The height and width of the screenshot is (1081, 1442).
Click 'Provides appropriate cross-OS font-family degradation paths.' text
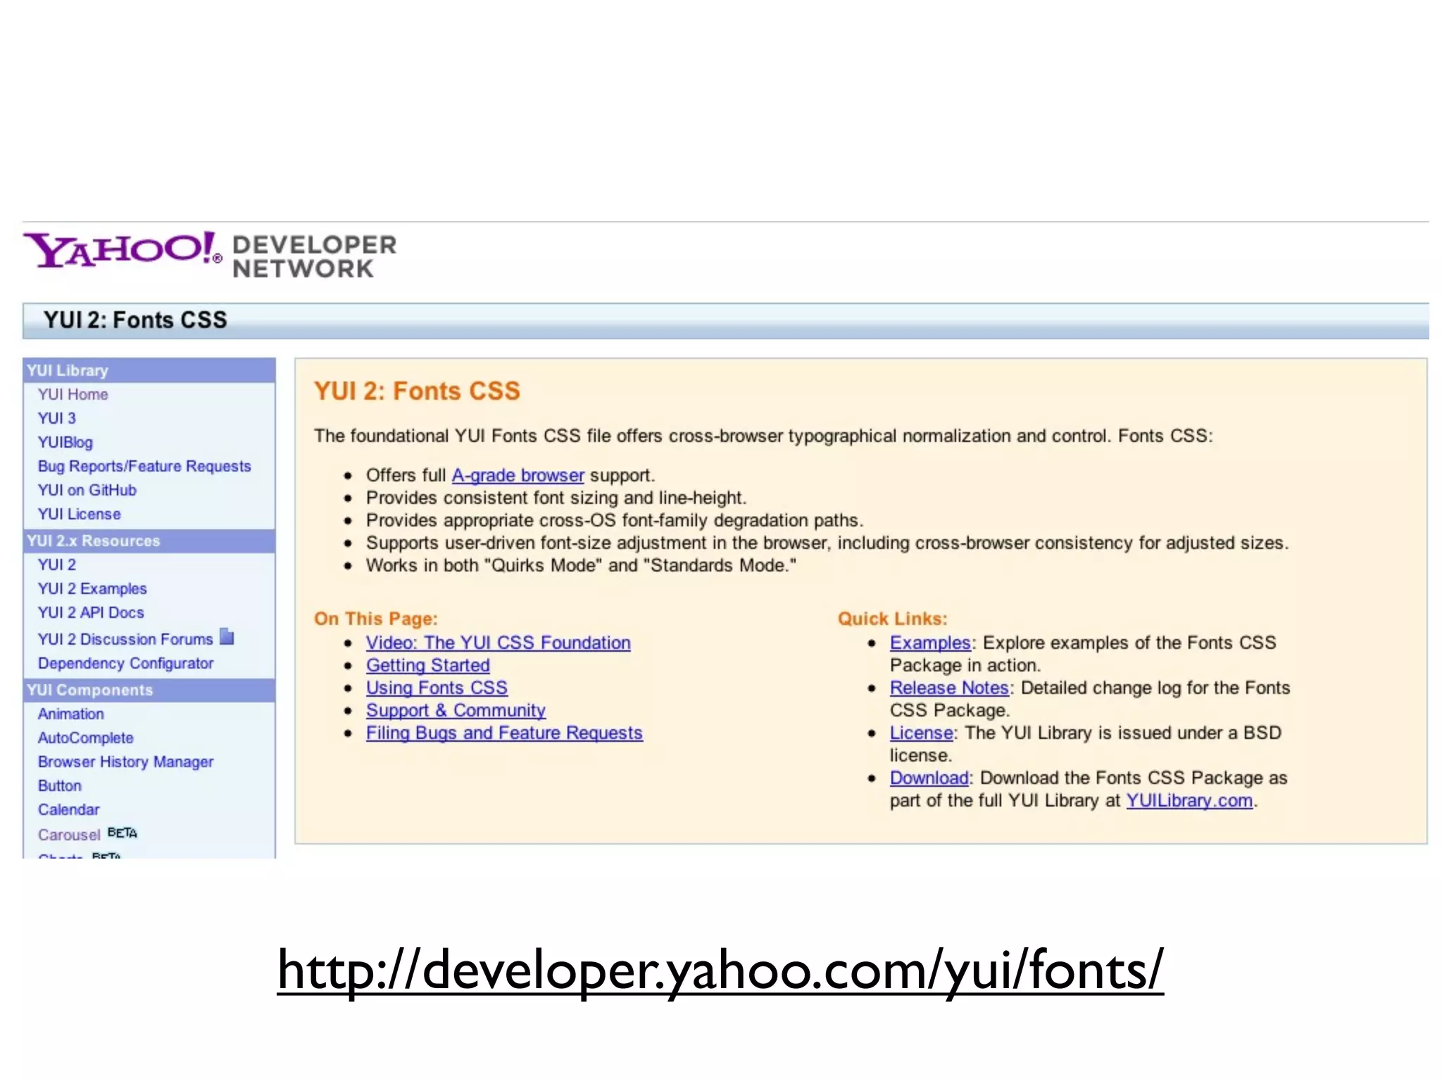point(615,521)
